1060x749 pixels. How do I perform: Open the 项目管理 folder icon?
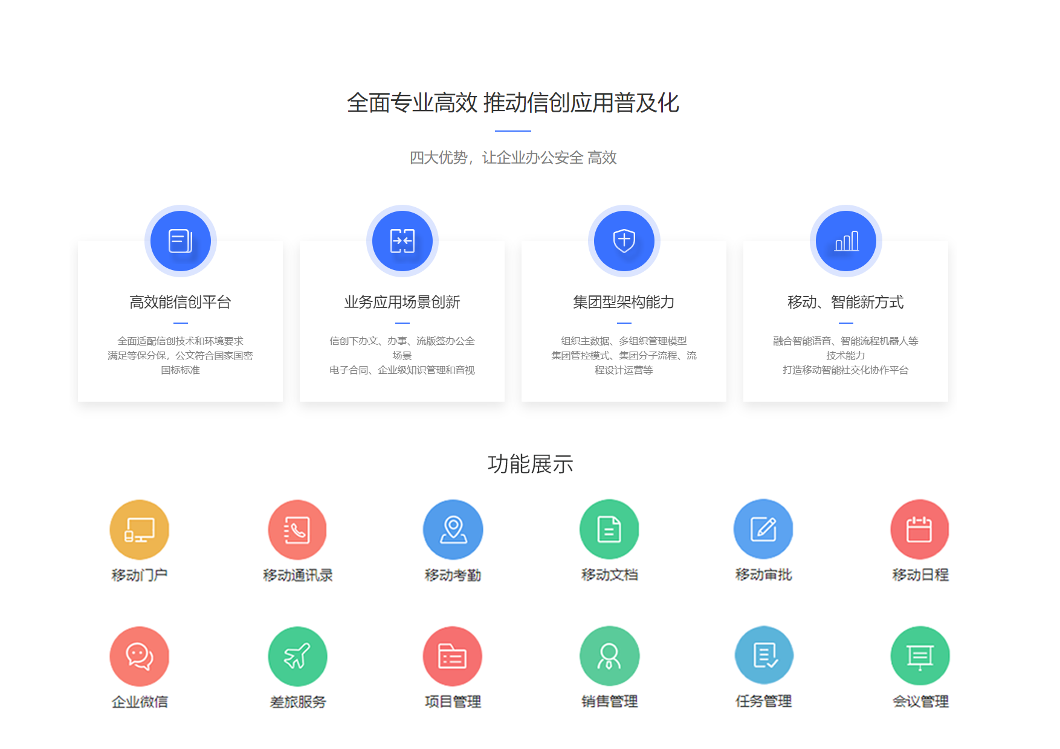pos(453,656)
